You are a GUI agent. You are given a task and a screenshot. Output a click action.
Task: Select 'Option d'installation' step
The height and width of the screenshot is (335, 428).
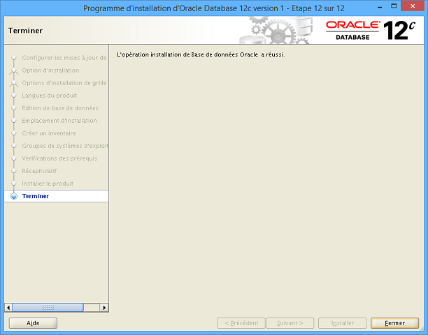50,70
